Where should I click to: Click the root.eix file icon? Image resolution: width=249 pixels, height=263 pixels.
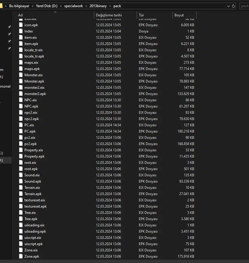coord(21,163)
